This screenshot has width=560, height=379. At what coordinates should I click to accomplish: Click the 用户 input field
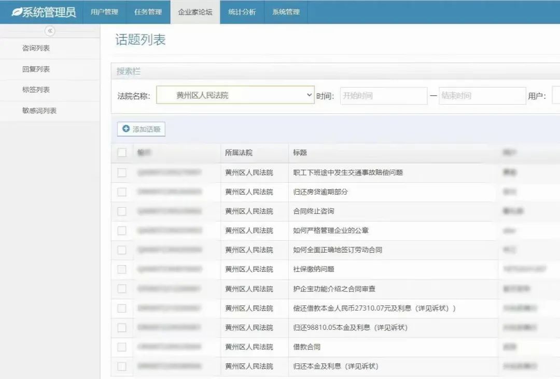556,96
